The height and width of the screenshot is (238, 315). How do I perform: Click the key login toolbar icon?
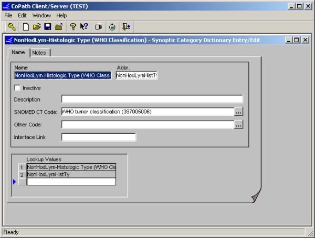point(12,26)
